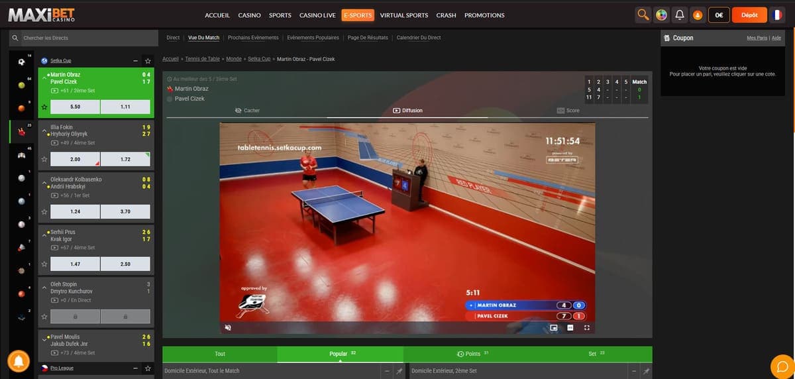Favorite the Martin Obraz match star
795x379 pixels.
click(x=44, y=107)
